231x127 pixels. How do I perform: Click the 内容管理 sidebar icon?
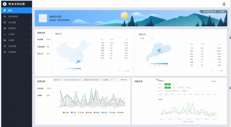click(5, 52)
